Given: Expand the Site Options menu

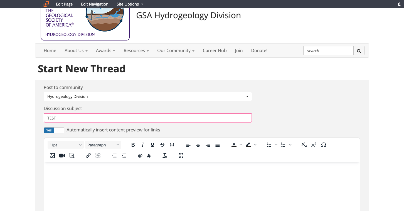Looking at the screenshot, I should (130, 4).
